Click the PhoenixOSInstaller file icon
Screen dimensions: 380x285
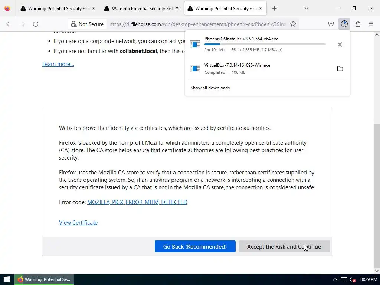click(x=195, y=45)
